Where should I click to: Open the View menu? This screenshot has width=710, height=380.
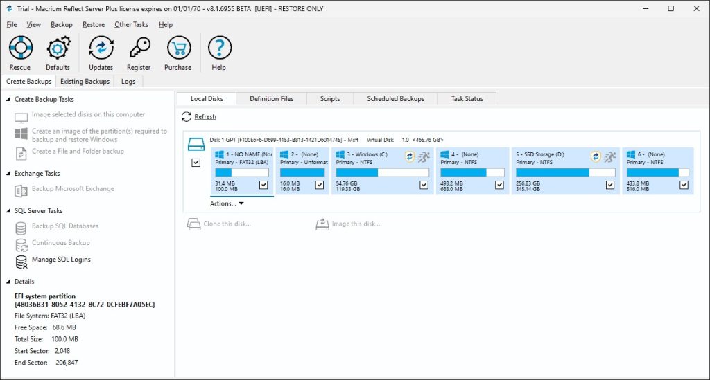[x=33, y=24]
